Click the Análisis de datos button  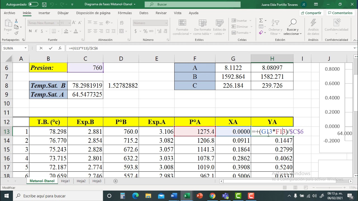click(313, 27)
